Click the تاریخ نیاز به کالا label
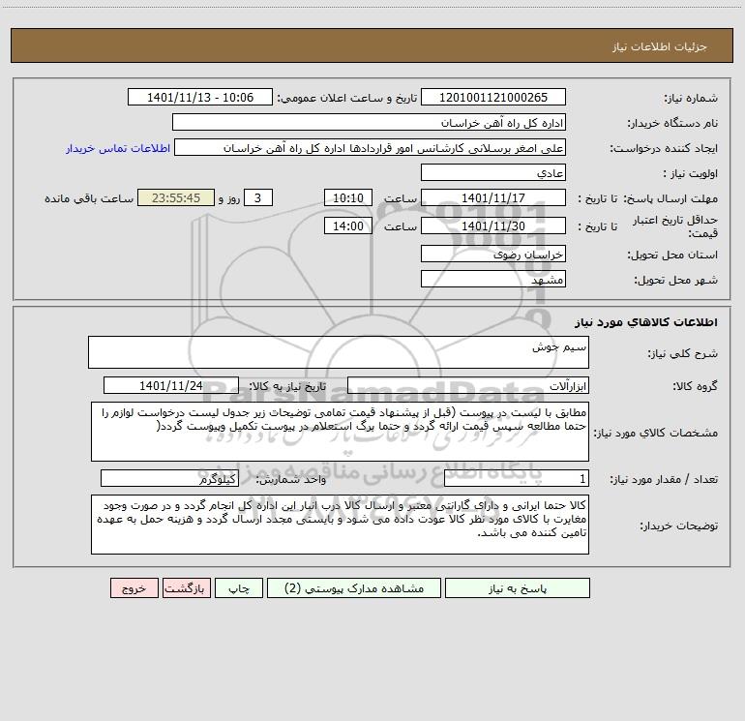Screen dimensions: 745x721 coord(287,386)
